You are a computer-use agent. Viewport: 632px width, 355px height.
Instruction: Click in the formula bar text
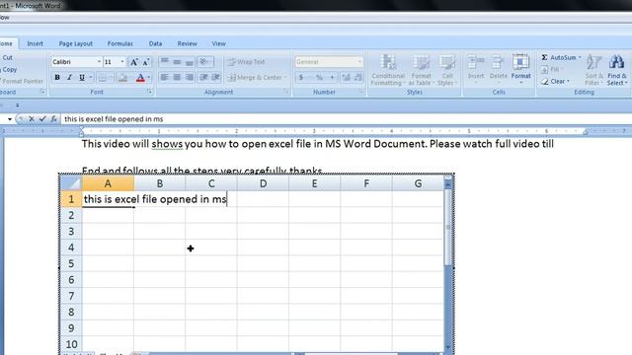(114, 119)
